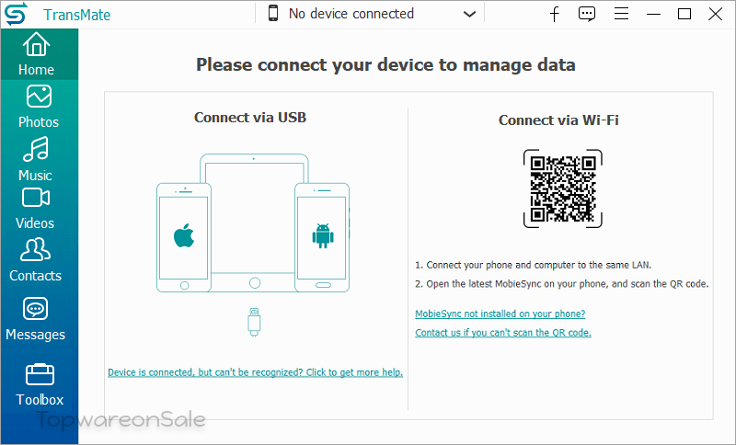
Task: Close the TransMate window
Action: 716,14
